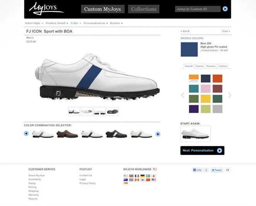This screenshot has height=206, width=256.
Task: View the pair-of-shoes thumbnail
Action: tap(100, 112)
